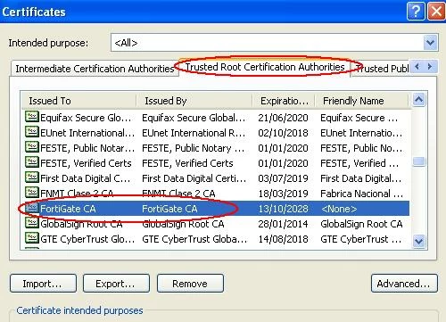Select 'FESTE, Public Notar...' issued-to entry
This screenshot has width=446, height=322.
point(87,148)
